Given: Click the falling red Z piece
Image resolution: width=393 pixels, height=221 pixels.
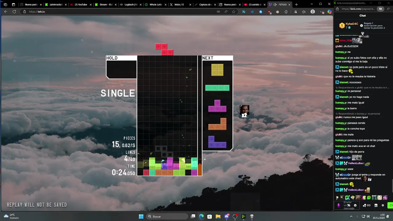Looking at the screenshot, I should (164, 49).
